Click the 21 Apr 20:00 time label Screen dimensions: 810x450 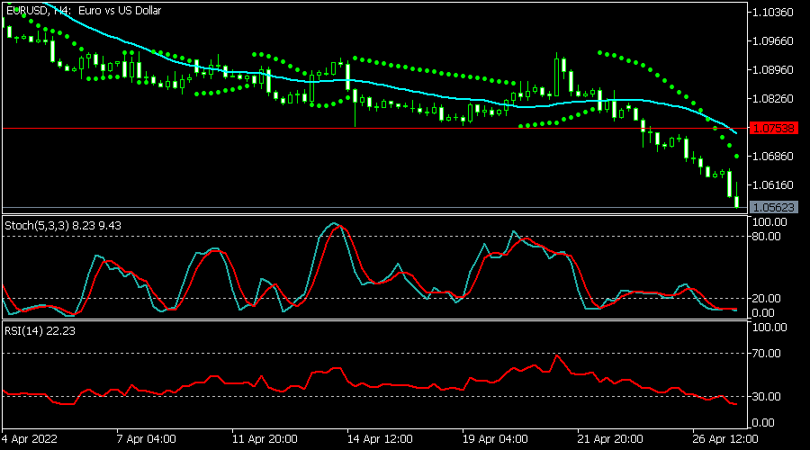pos(610,439)
